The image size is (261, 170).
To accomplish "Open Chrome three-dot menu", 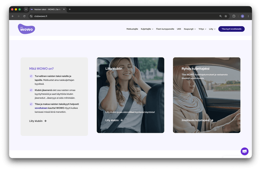I will click(248, 16).
